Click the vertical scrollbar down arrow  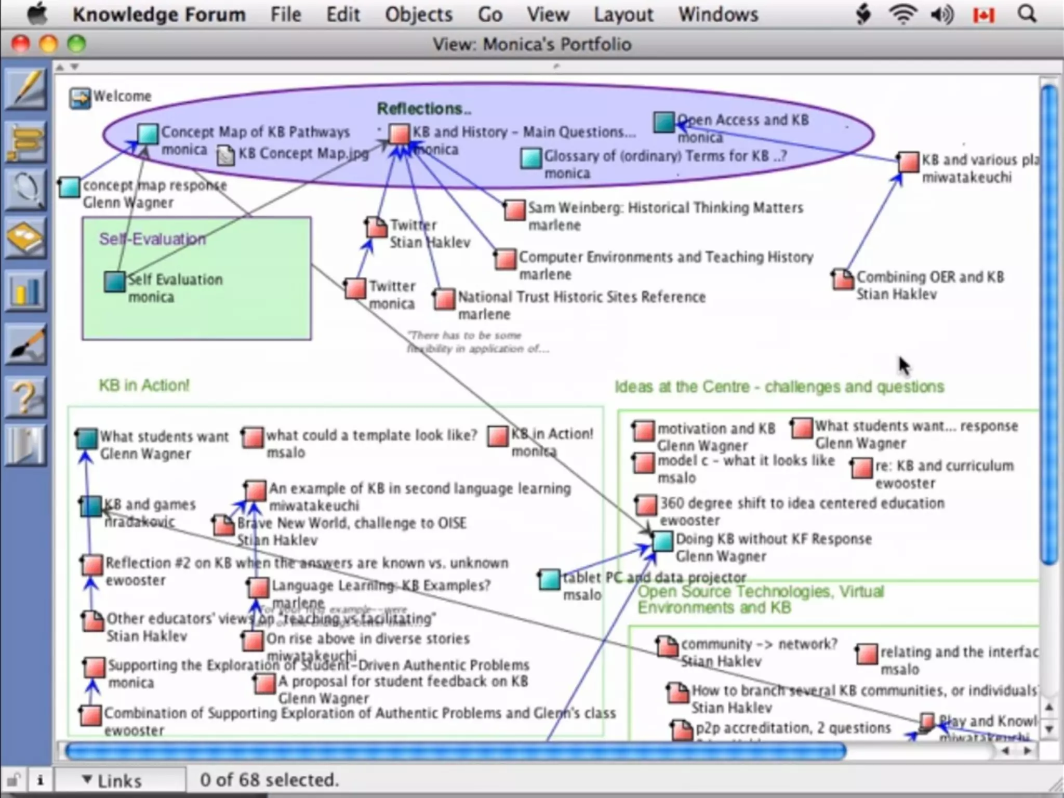coord(1049,729)
